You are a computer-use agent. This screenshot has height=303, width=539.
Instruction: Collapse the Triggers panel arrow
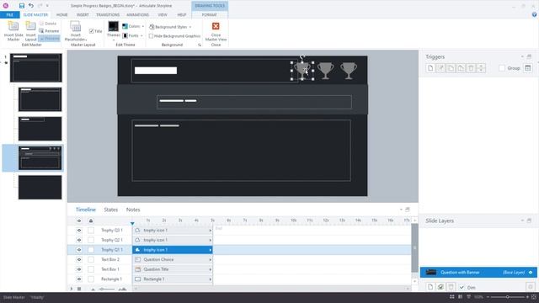coord(522,56)
